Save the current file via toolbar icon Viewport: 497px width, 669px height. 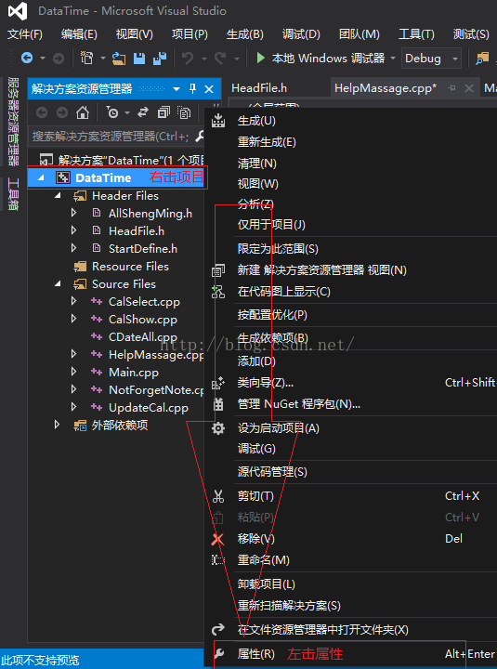point(139,58)
